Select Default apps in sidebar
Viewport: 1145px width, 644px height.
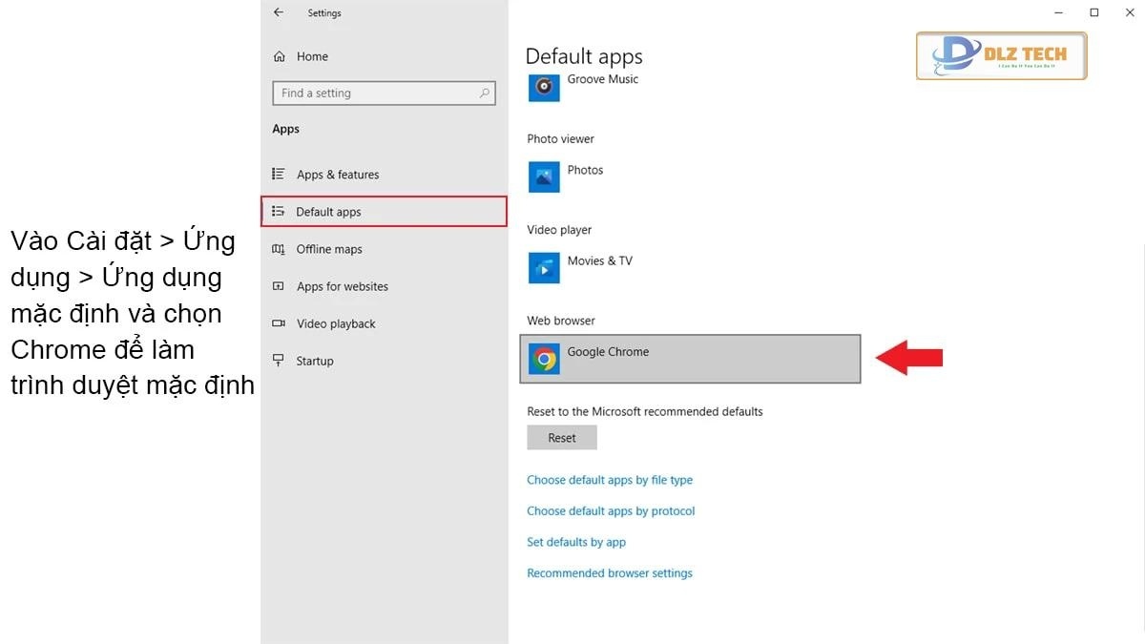coord(328,212)
